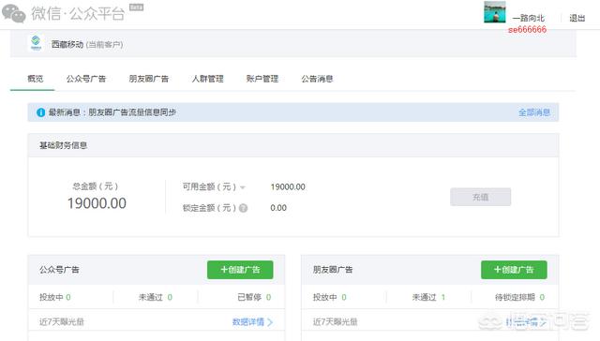Viewport: 600px width, 341px height.
Task: Go to the 人群管理 tab
Action: [208, 79]
